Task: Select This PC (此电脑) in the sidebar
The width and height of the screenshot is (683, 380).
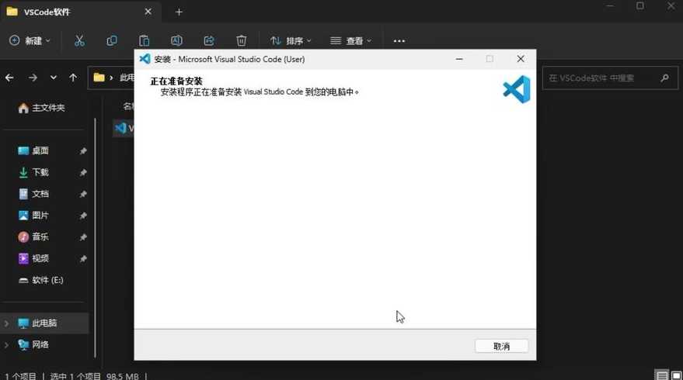Action: pos(44,323)
